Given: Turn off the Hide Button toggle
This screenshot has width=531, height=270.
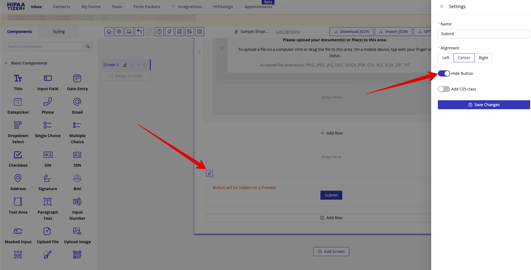Looking at the screenshot, I should [x=444, y=73].
